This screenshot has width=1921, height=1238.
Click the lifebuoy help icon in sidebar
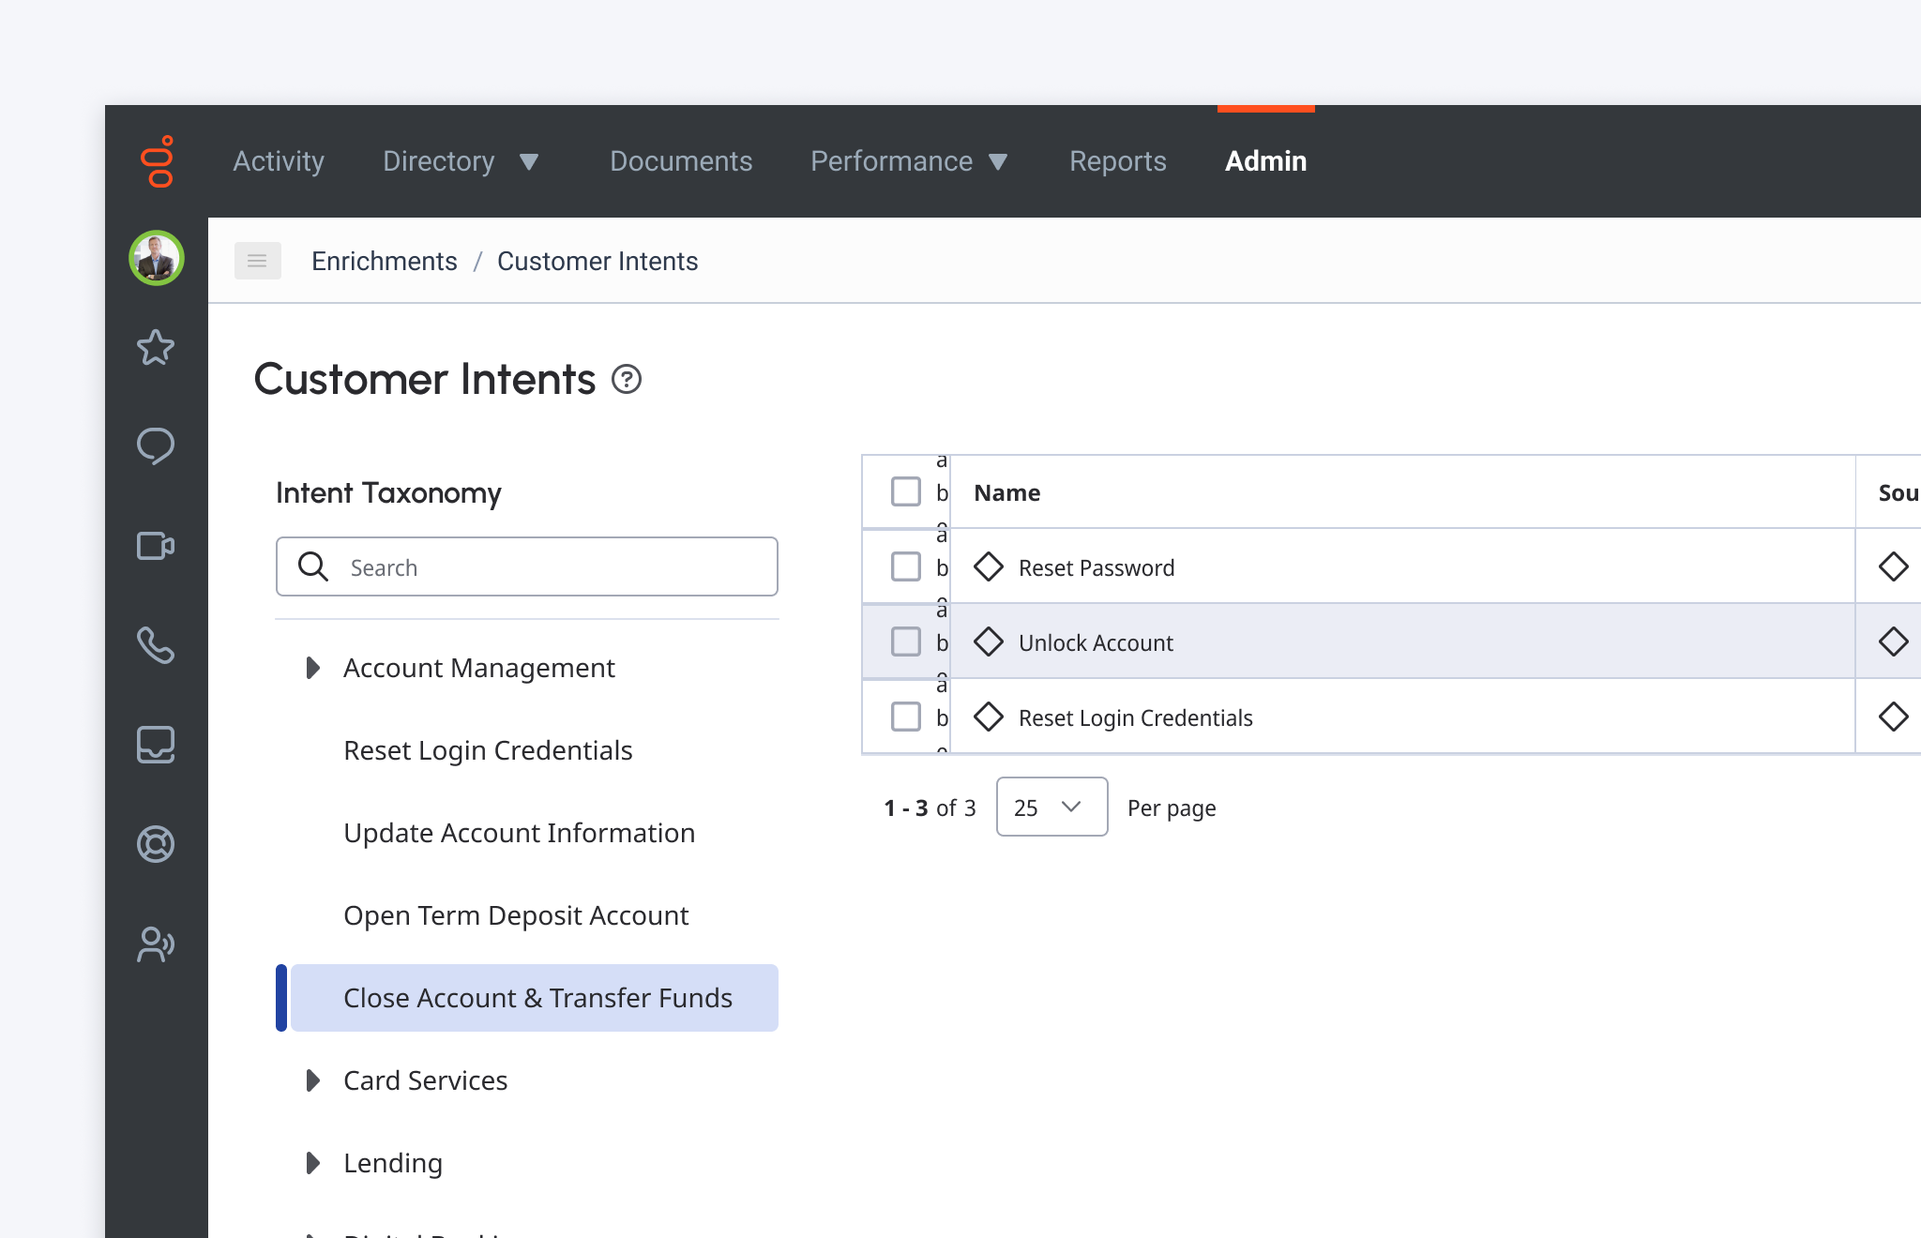tap(156, 844)
